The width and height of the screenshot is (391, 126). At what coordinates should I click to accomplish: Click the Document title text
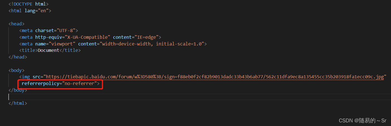tap(48, 50)
